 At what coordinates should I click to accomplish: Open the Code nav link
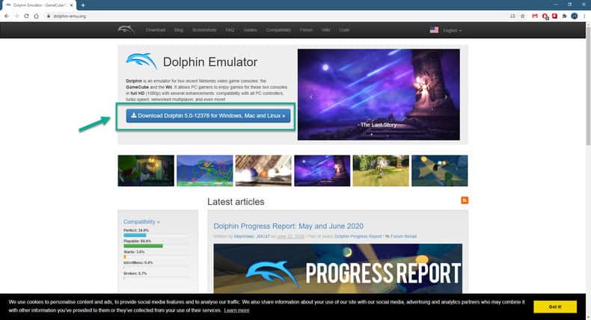[344, 30]
